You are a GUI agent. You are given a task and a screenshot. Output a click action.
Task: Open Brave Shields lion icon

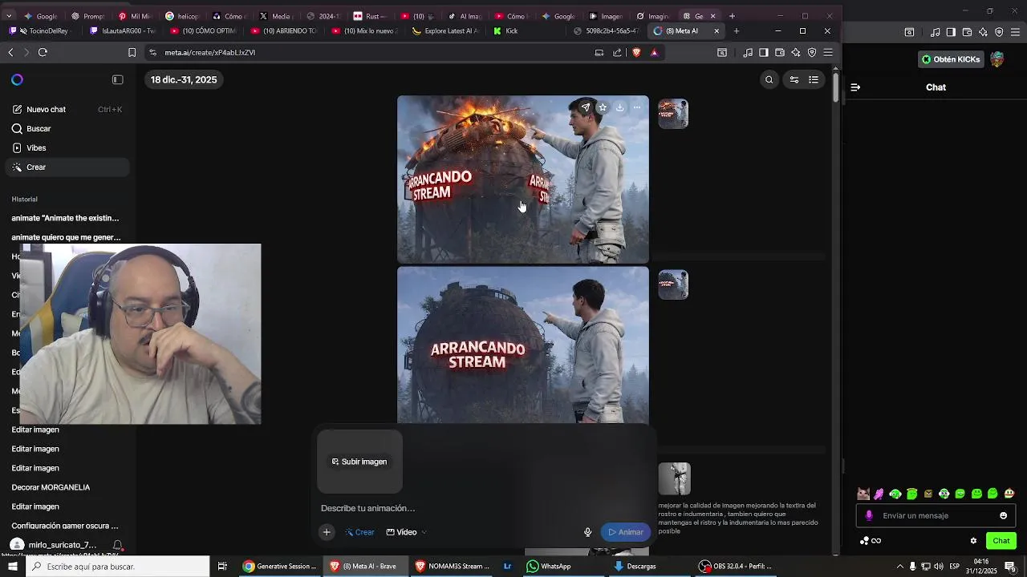point(636,52)
